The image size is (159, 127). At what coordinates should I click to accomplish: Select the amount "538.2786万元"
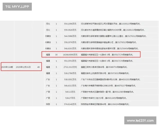point(70,73)
